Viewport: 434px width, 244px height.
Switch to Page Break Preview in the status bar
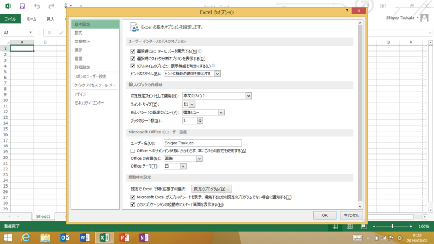pyautogui.click(x=364, y=227)
